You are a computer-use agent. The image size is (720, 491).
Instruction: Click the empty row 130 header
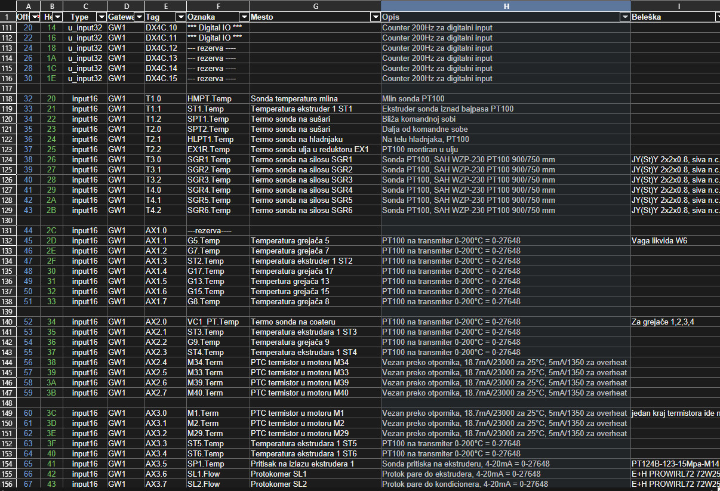point(8,221)
